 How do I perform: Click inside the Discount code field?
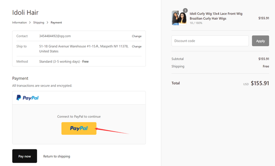tap(210, 41)
